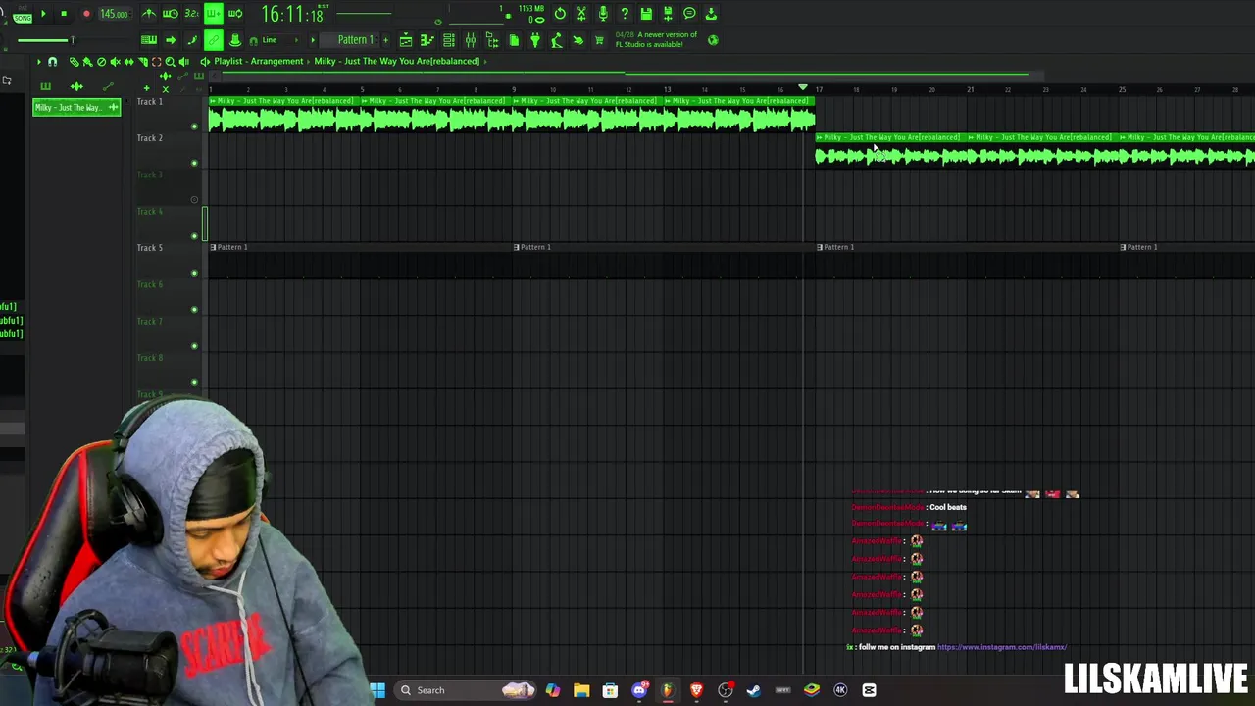Click the download icon in top toolbar

click(711, 14)
